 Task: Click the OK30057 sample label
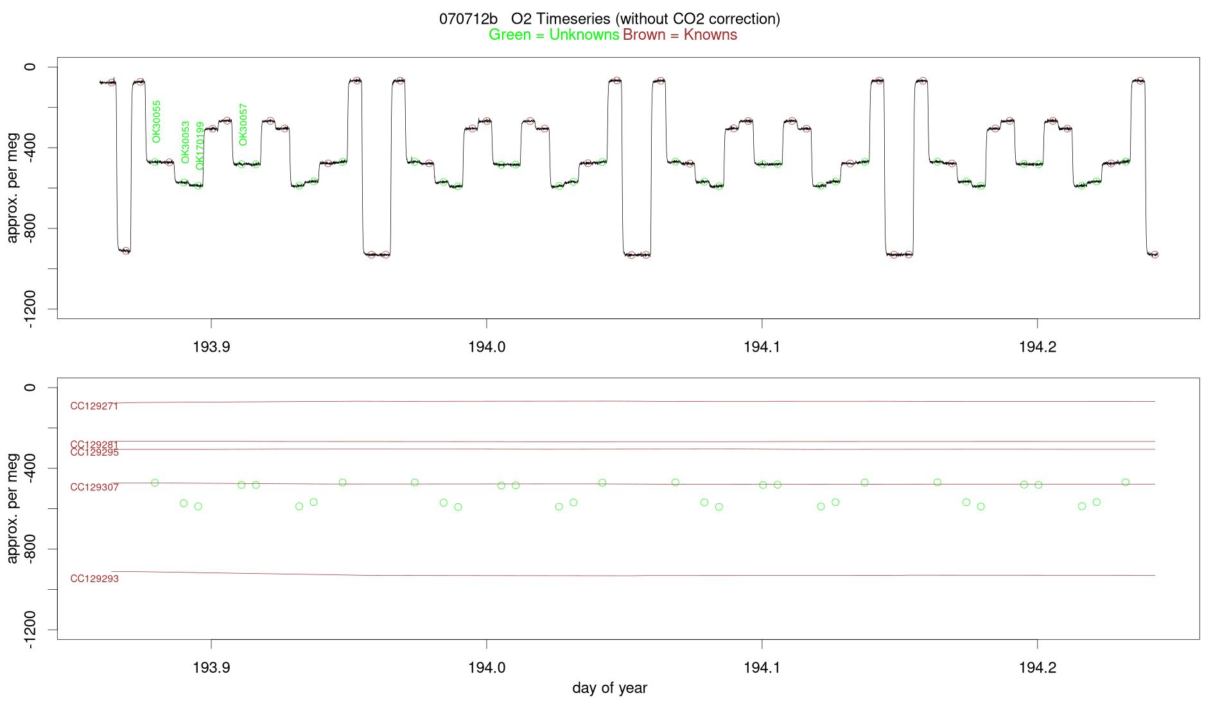click(x=243, y=125)
